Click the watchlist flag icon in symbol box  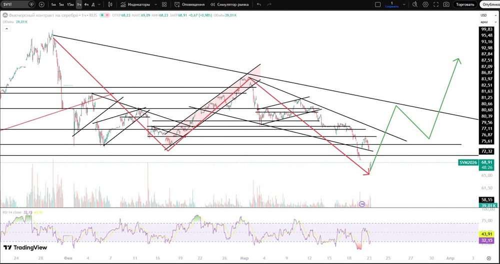tap(31, 4)
